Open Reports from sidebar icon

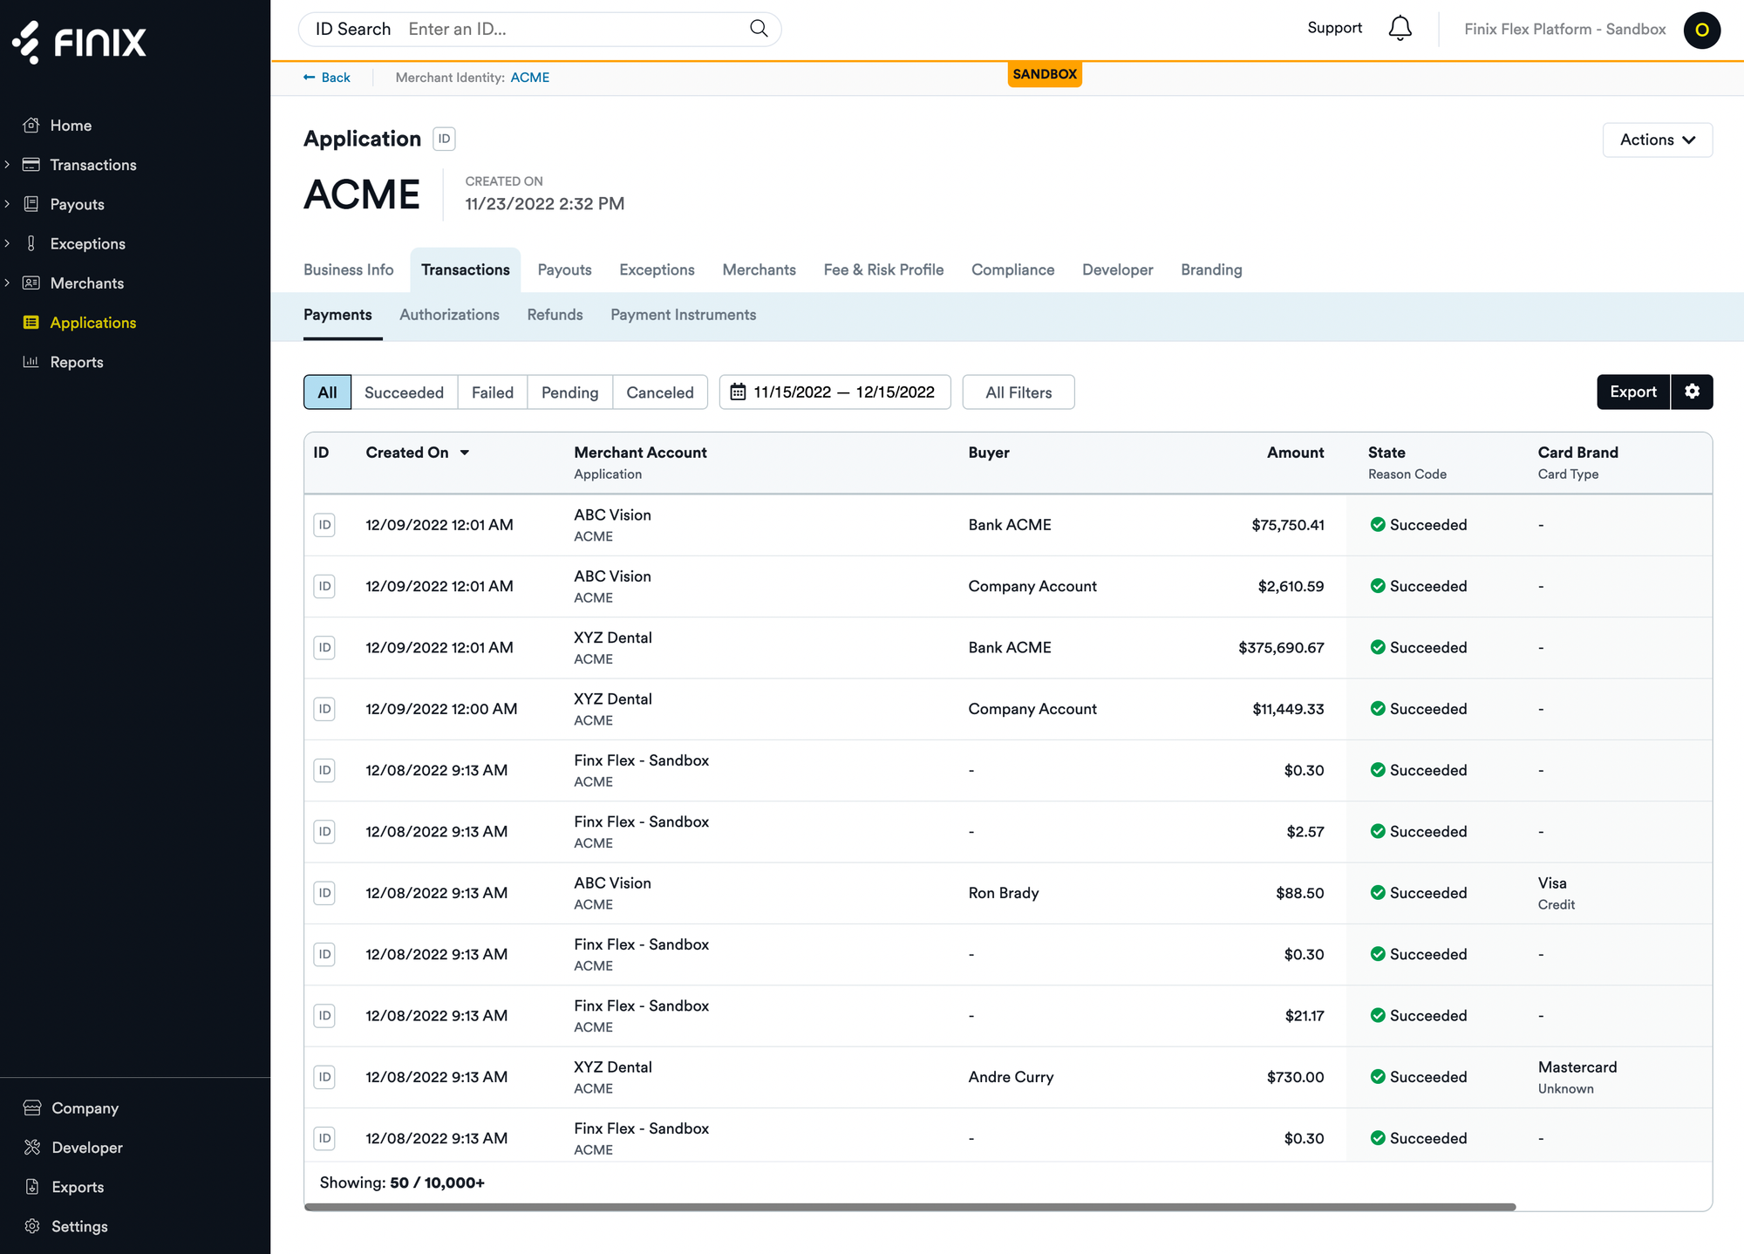[31, 362]
